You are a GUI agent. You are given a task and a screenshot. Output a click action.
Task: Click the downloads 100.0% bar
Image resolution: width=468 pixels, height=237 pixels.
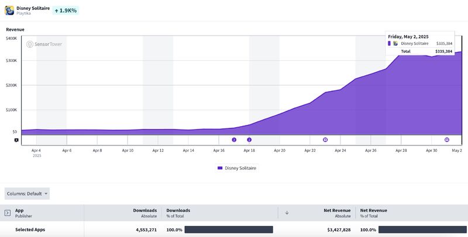coord(229,229)
